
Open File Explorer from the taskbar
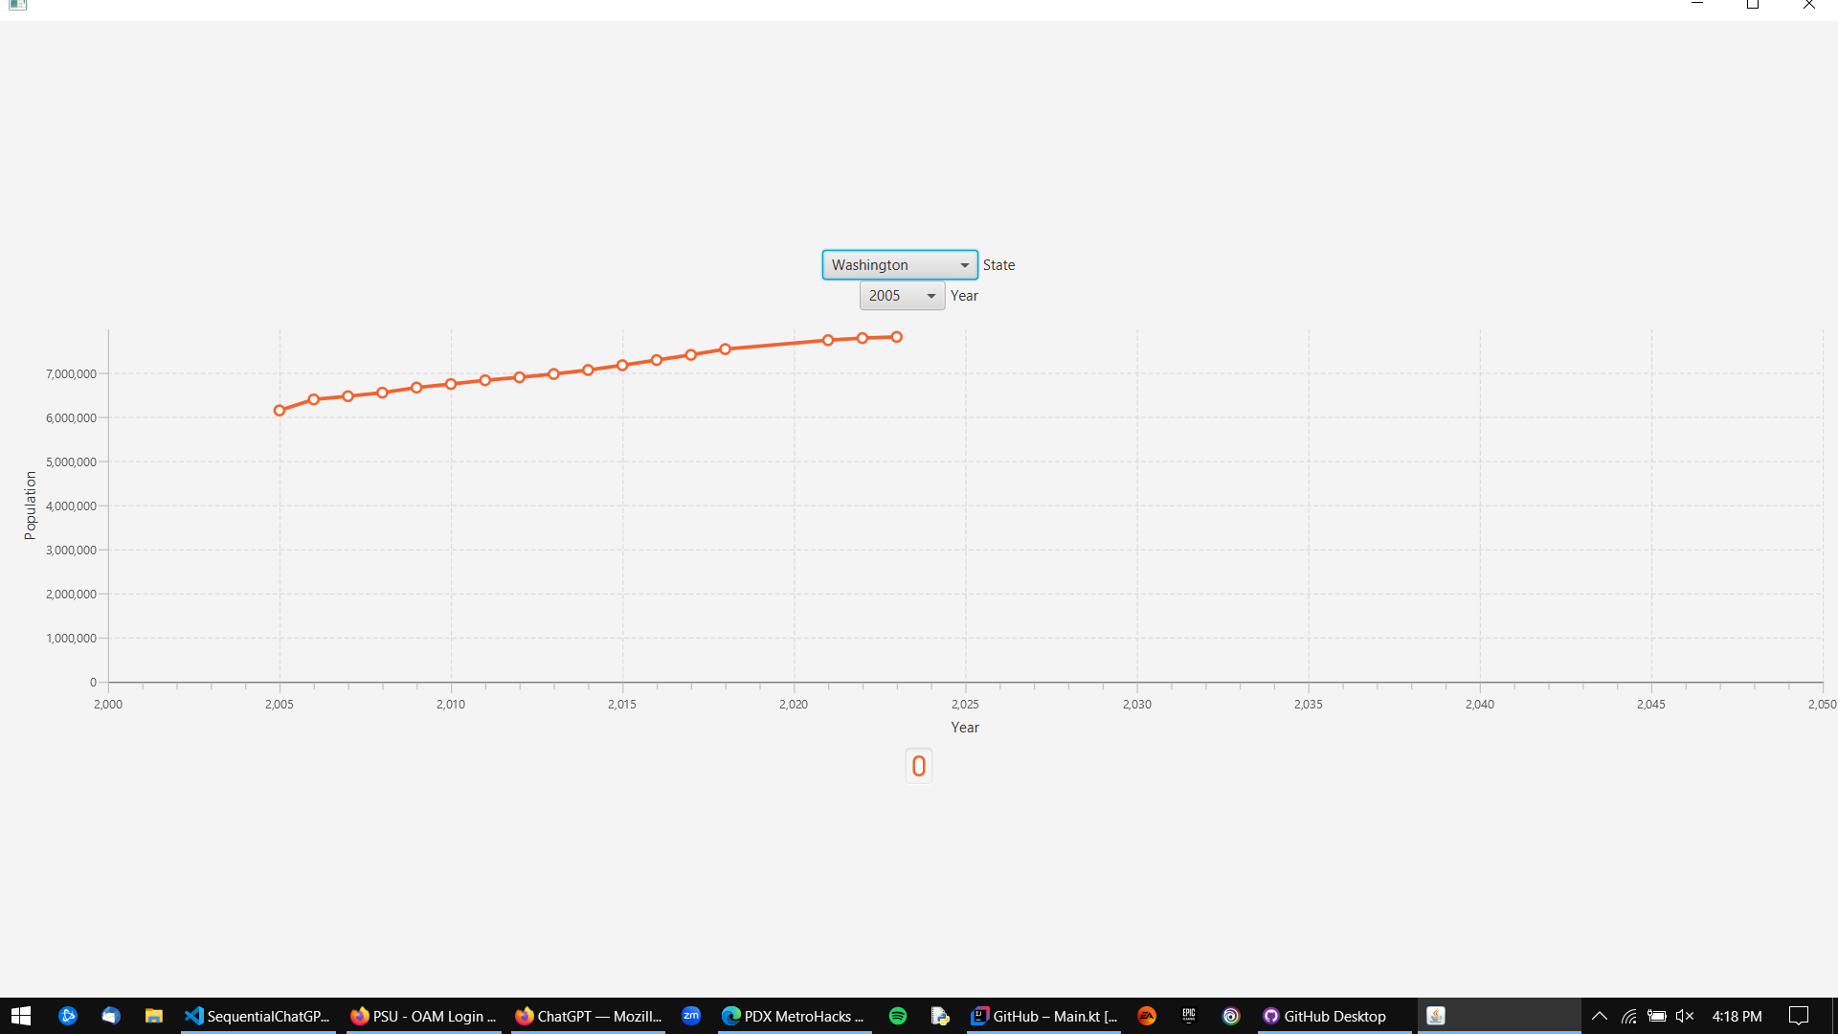coord(153,1016)
